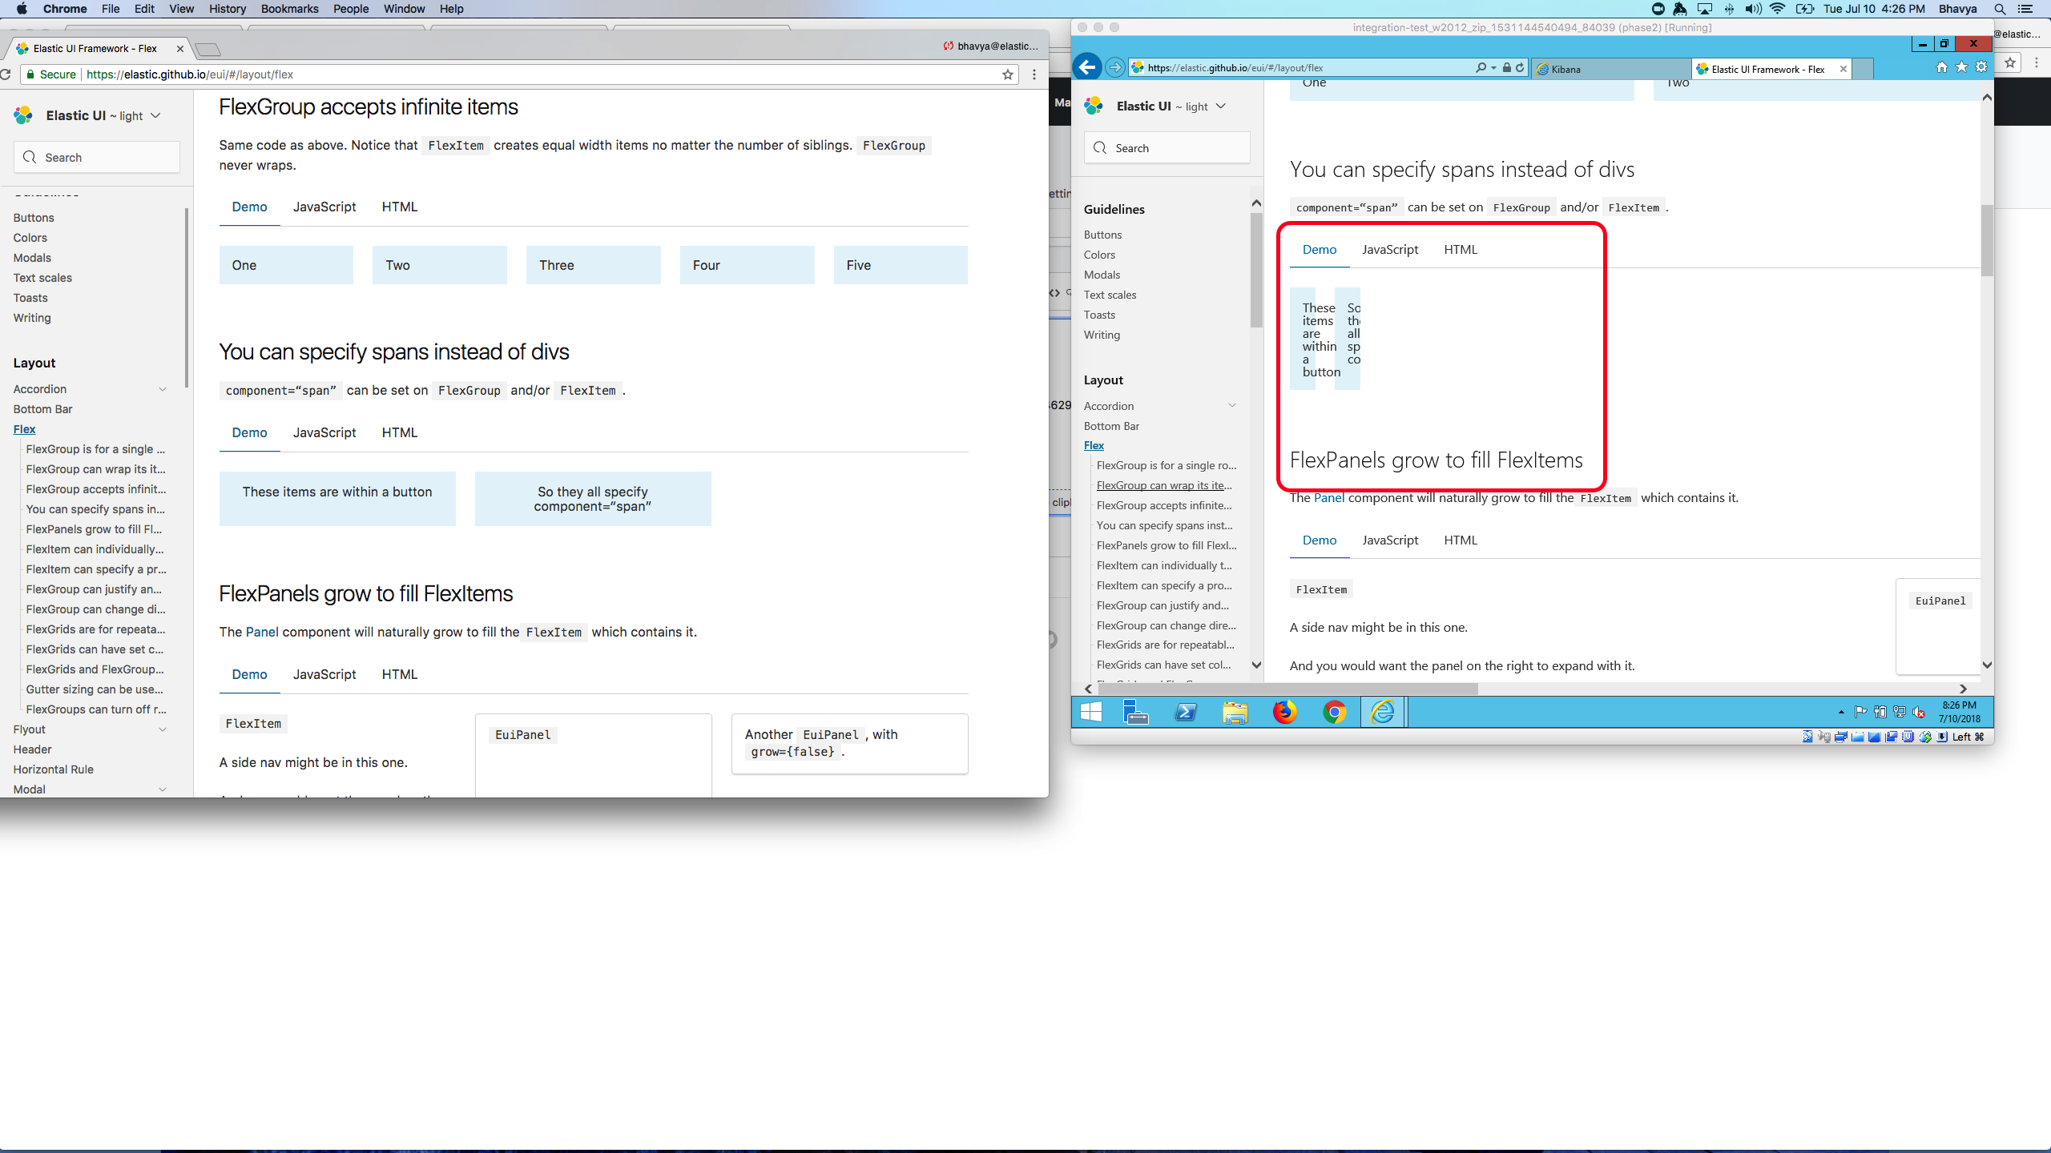Expand the Flyout section chevron in Chrome sidebar
2051x1153 pixels.
tap(163, 729)
